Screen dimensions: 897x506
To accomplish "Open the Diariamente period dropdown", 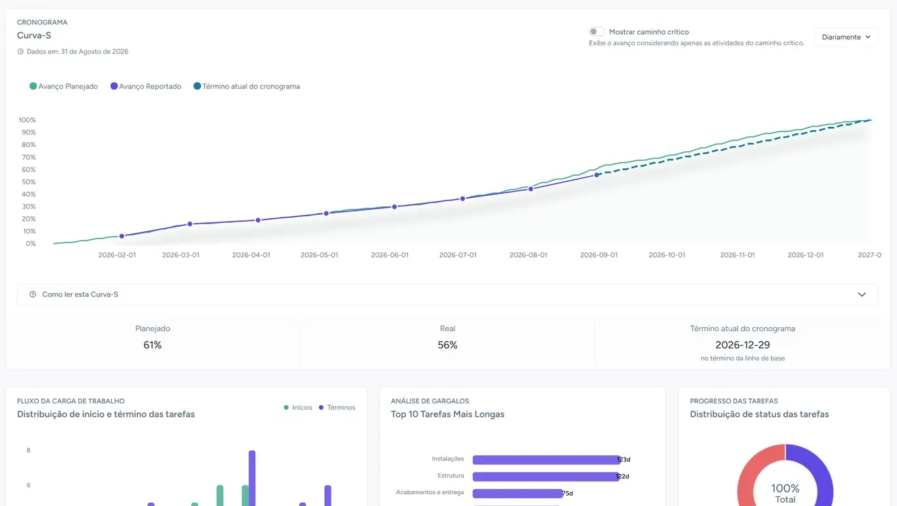I will pos(846,37).
